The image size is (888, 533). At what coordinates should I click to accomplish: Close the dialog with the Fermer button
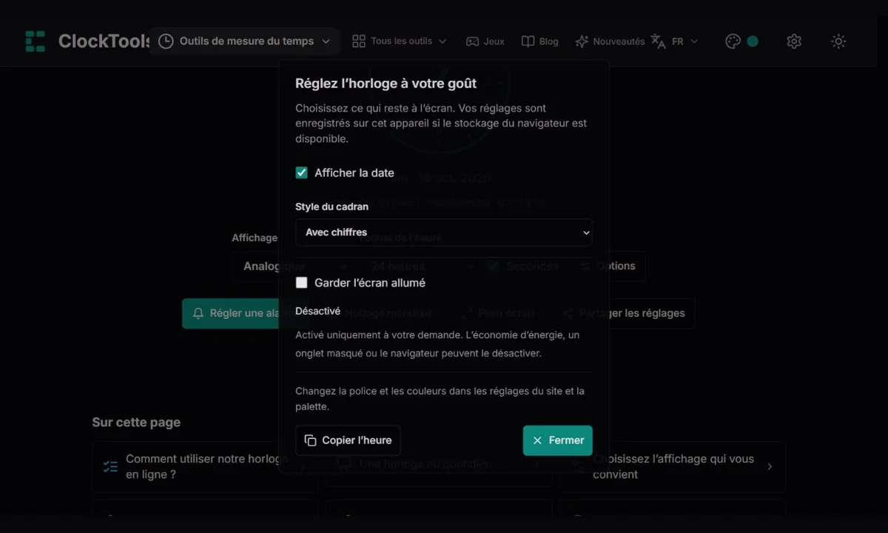point(558,440)
